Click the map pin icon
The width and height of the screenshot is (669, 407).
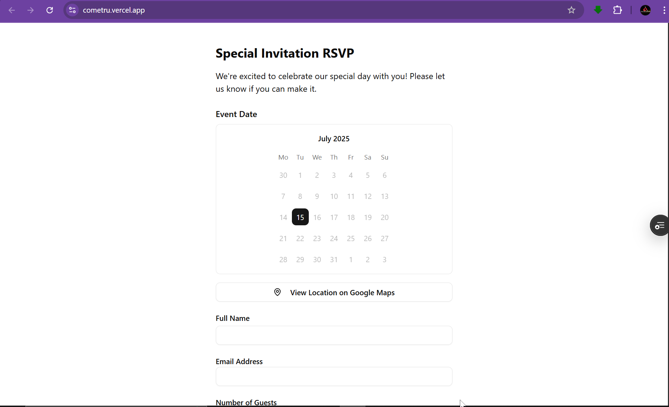click(277, 292)
